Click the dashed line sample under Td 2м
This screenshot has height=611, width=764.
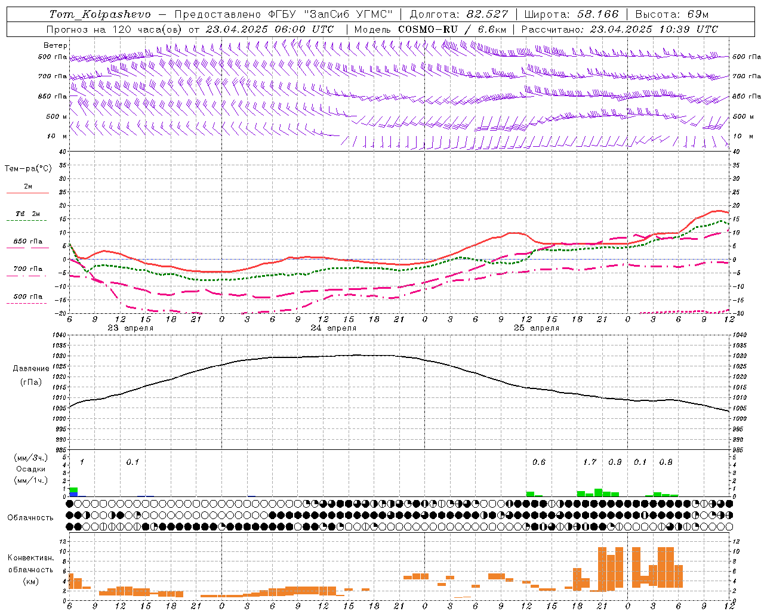pos(26,221)
